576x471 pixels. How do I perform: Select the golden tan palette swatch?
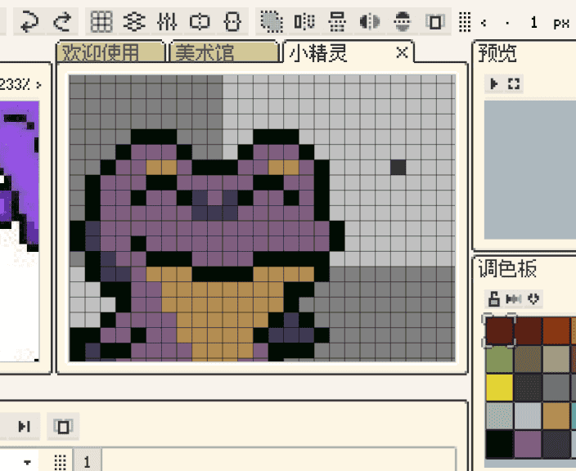tap(556, 415)
